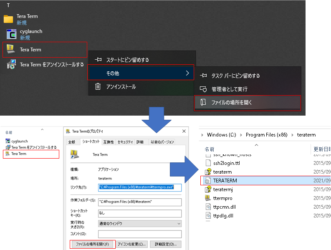Screen dimensions: 331x250
Task: Click the TERATERM settings file icon
Action: point(208,181)
